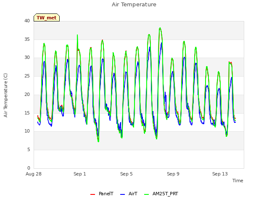Click the 10 y-axis tick label
269x202 pixels.
coord(27,131)
